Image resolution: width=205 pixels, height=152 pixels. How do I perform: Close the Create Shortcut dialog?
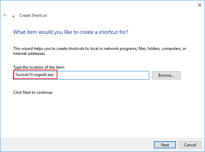coord(199,5)
